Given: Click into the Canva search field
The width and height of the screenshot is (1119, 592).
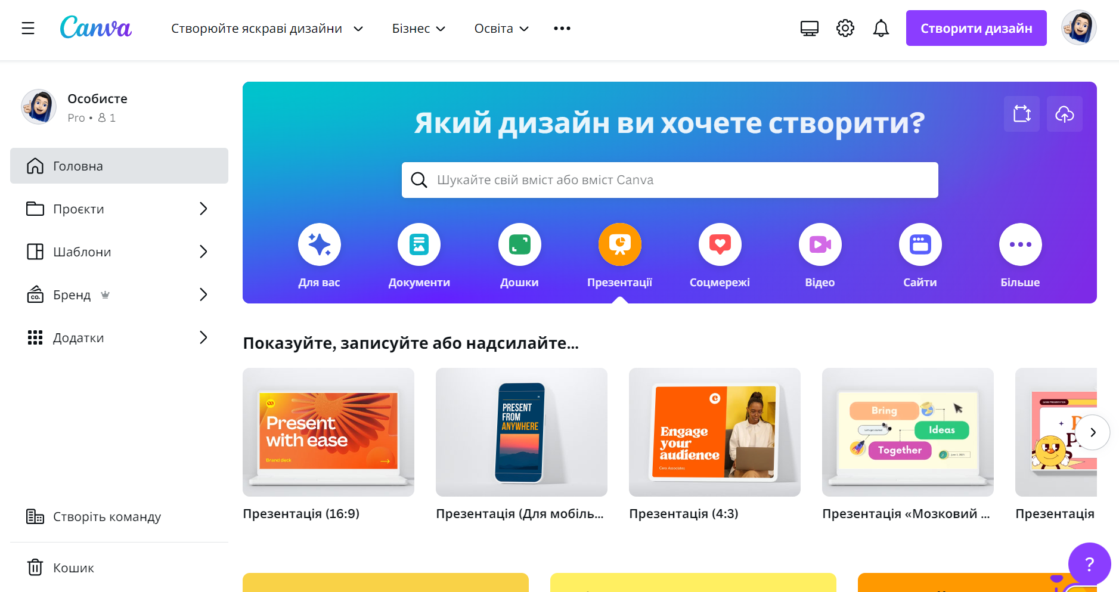Looking at the screenshot, I should [x=670, y=180].
